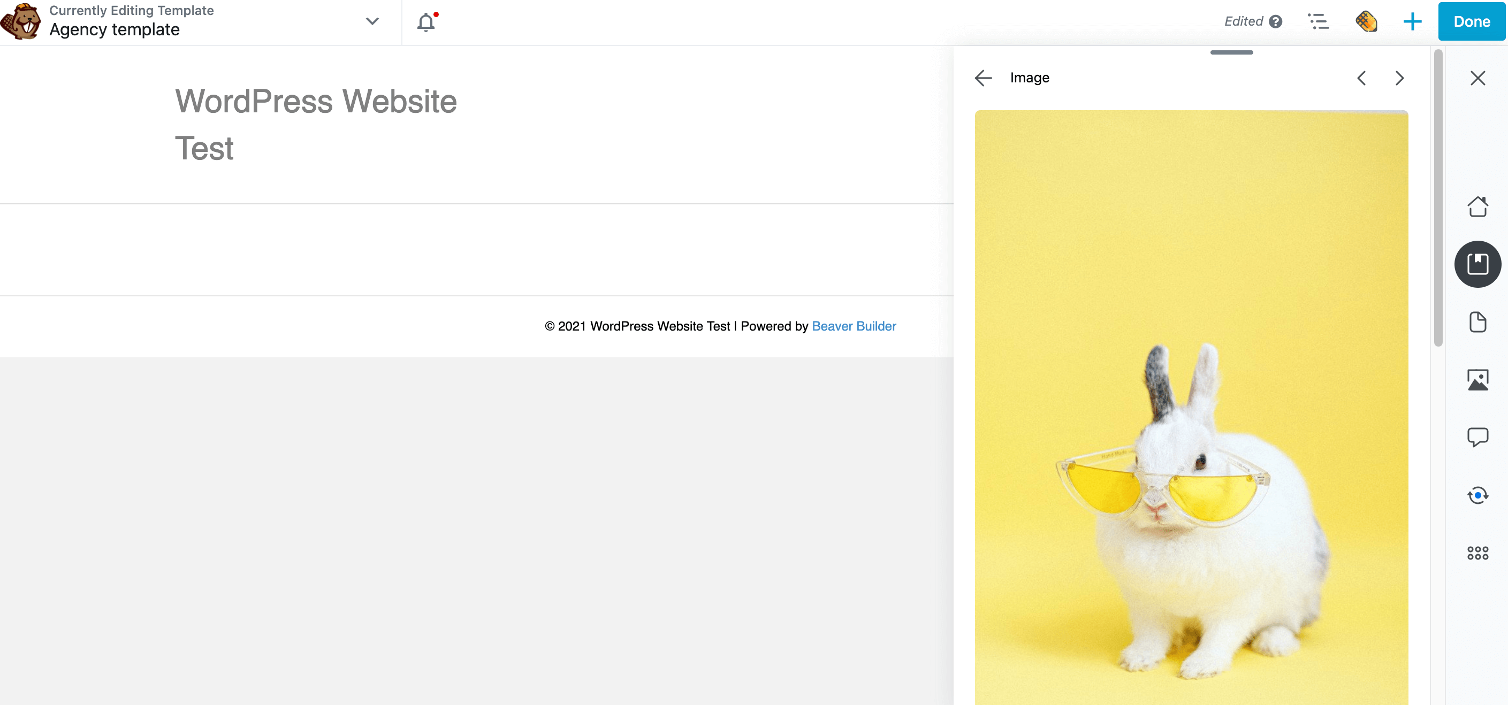Click Done to save template changes
Image resolution: width=1508 pixels, height=705 pixels.
click(1469, 22)
